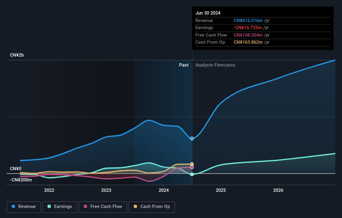The image size is (342, 218).
Task: Toggle the Free Cash Flow legend button
Action: [x=103, y=207]
